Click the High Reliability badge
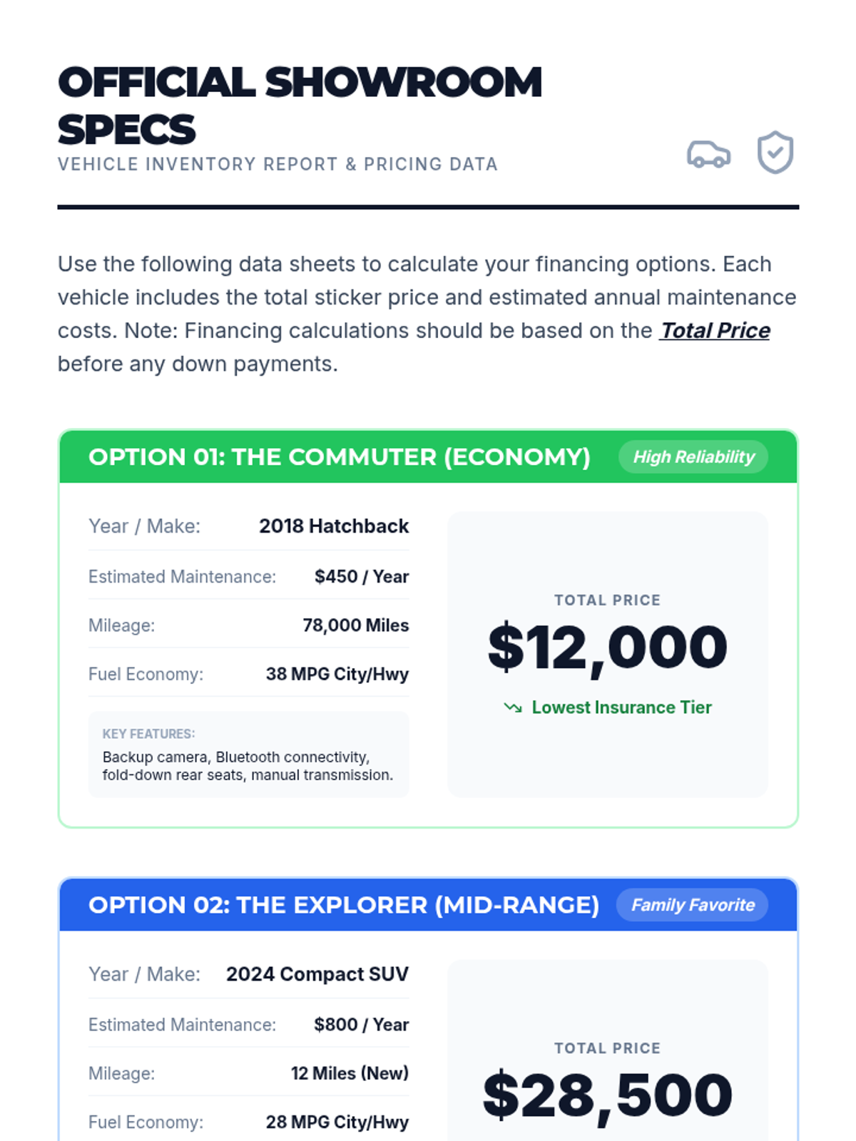The height and width of the screenshot is (1141, 856). [693, 456]
